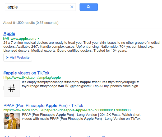Viewport: 162px width, 137px height.
Task: Click the PPAP result's green TikTok URL
Action: 67,110
